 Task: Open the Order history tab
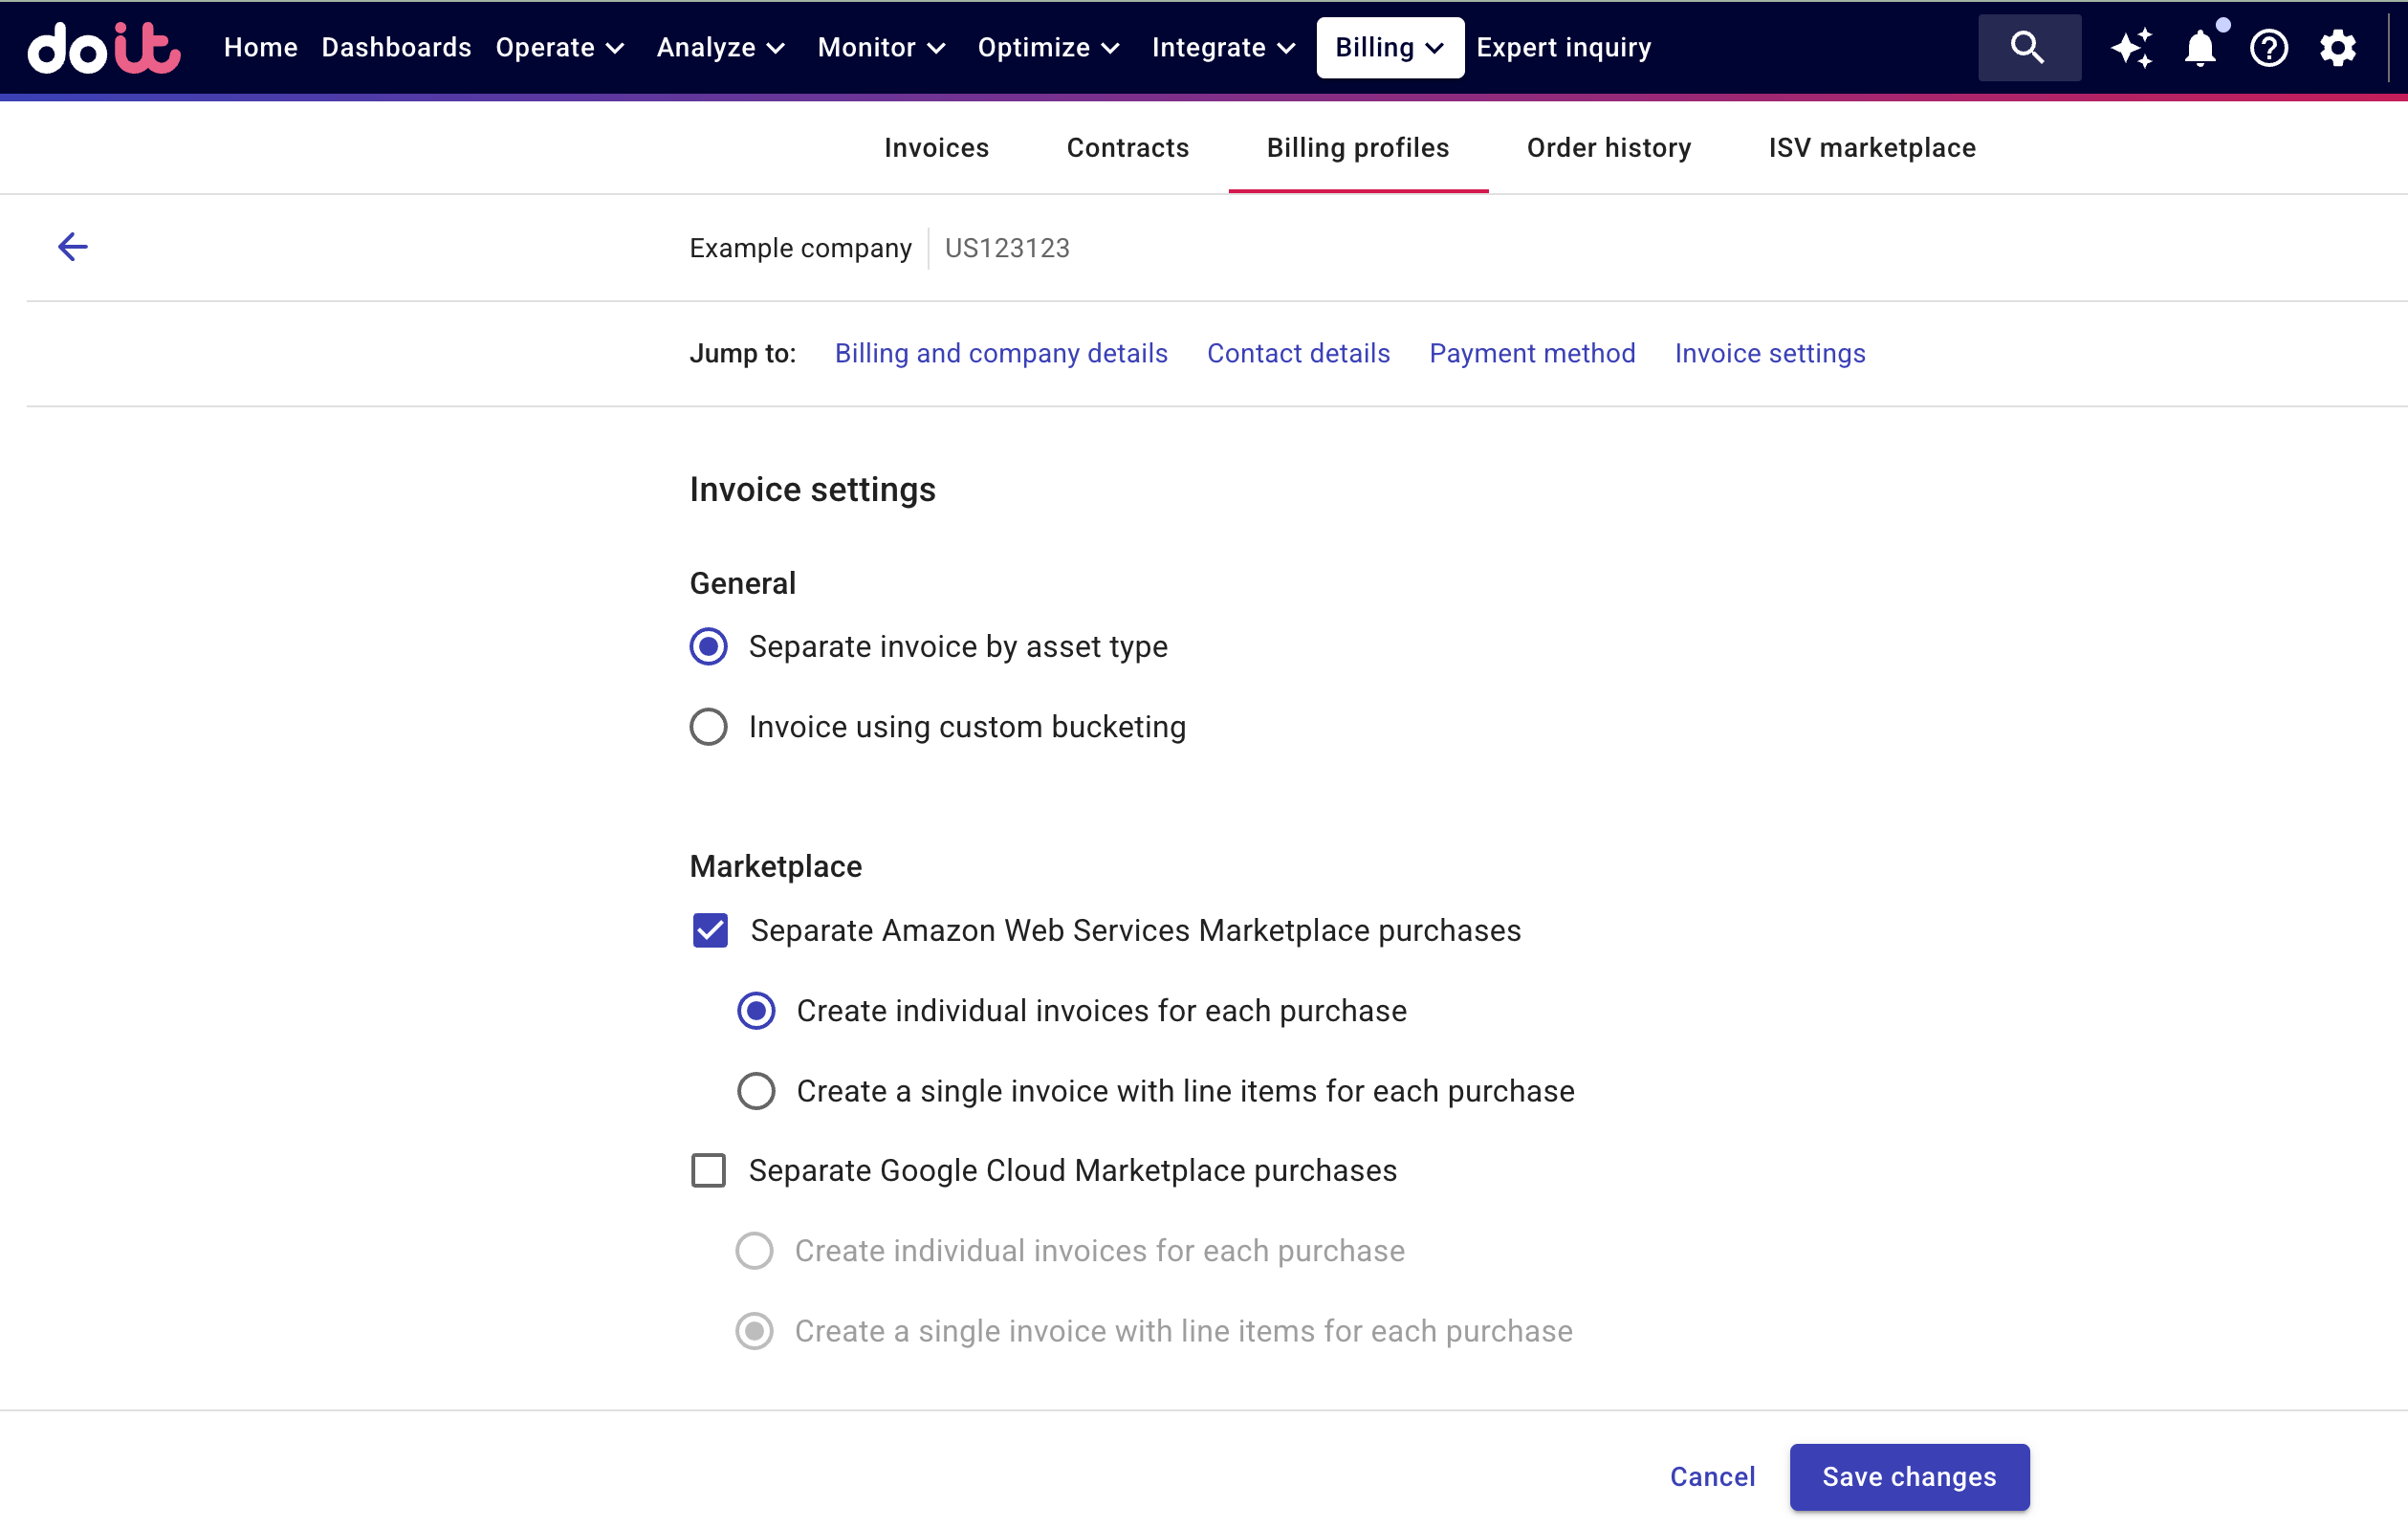1608,147
